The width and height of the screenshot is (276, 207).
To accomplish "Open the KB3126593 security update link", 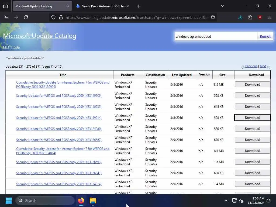I will pyautogui.click(x=59, y=162).
